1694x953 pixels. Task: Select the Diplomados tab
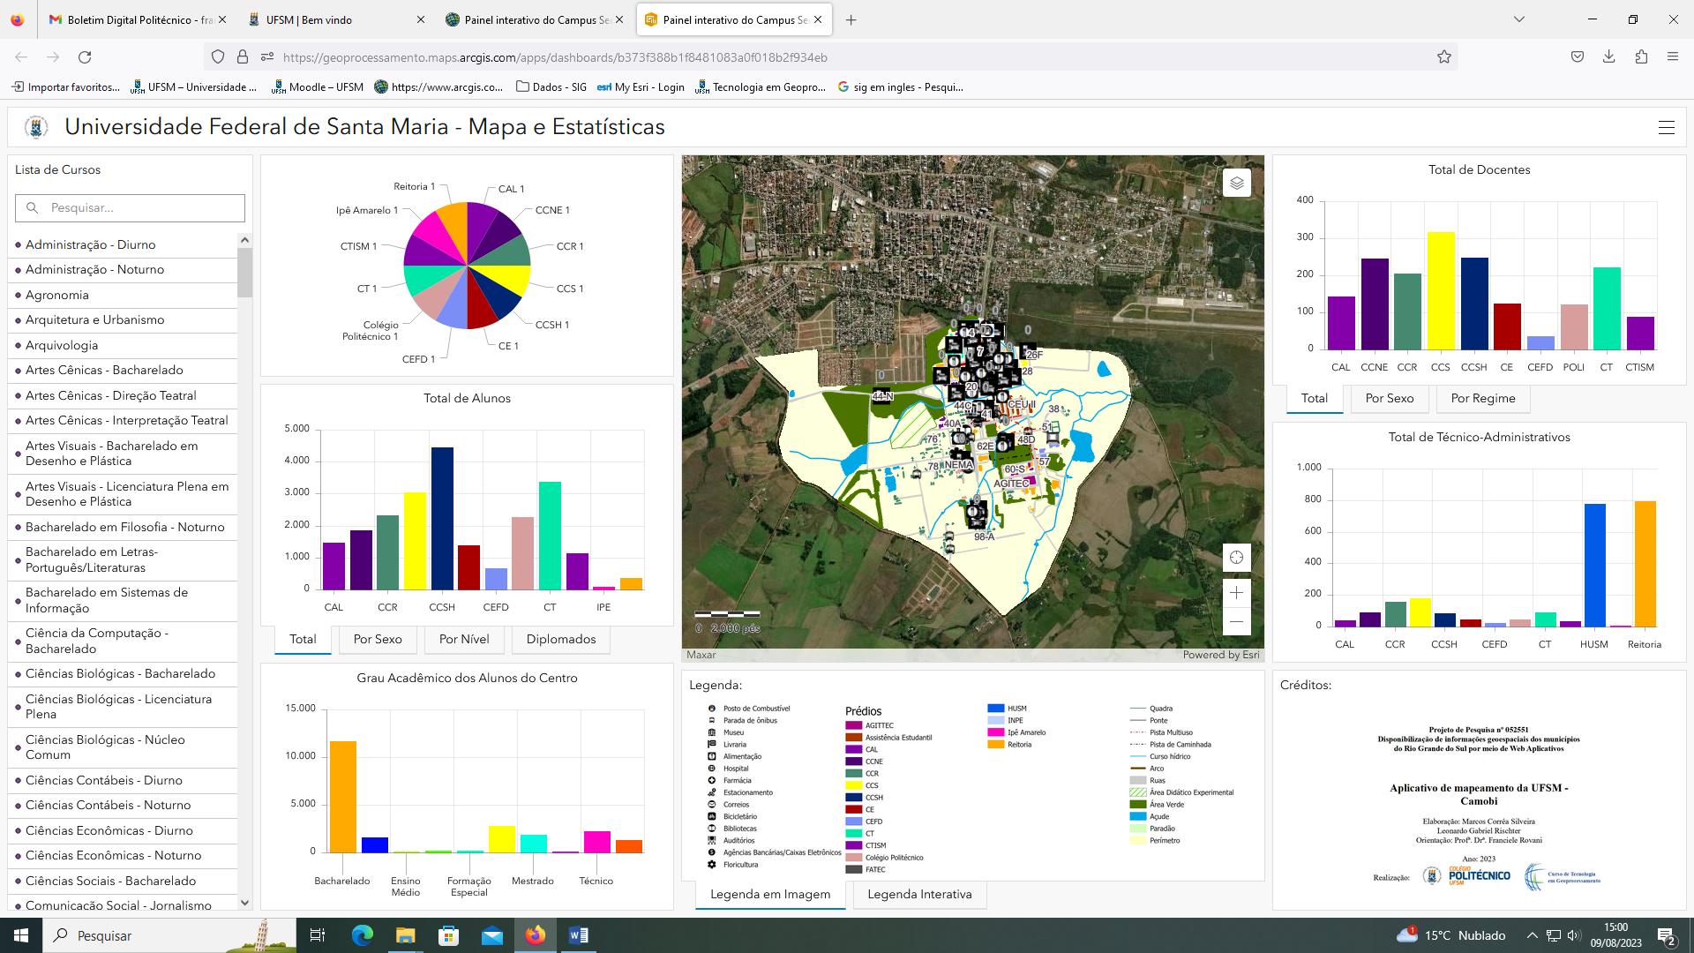560,639
